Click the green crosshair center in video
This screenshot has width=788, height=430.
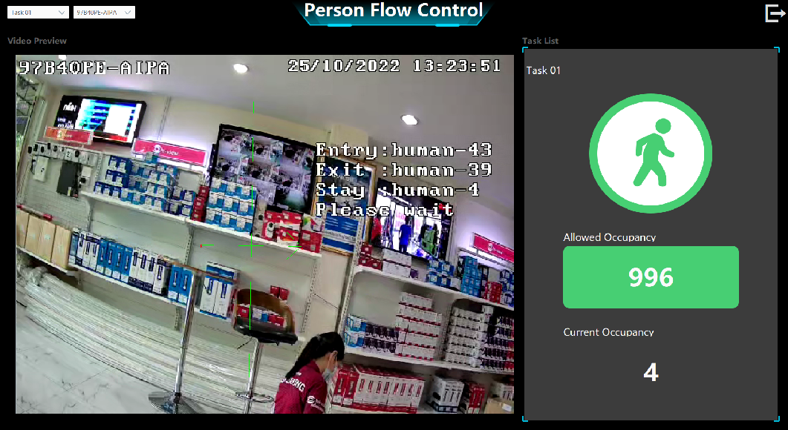point(251,245)
